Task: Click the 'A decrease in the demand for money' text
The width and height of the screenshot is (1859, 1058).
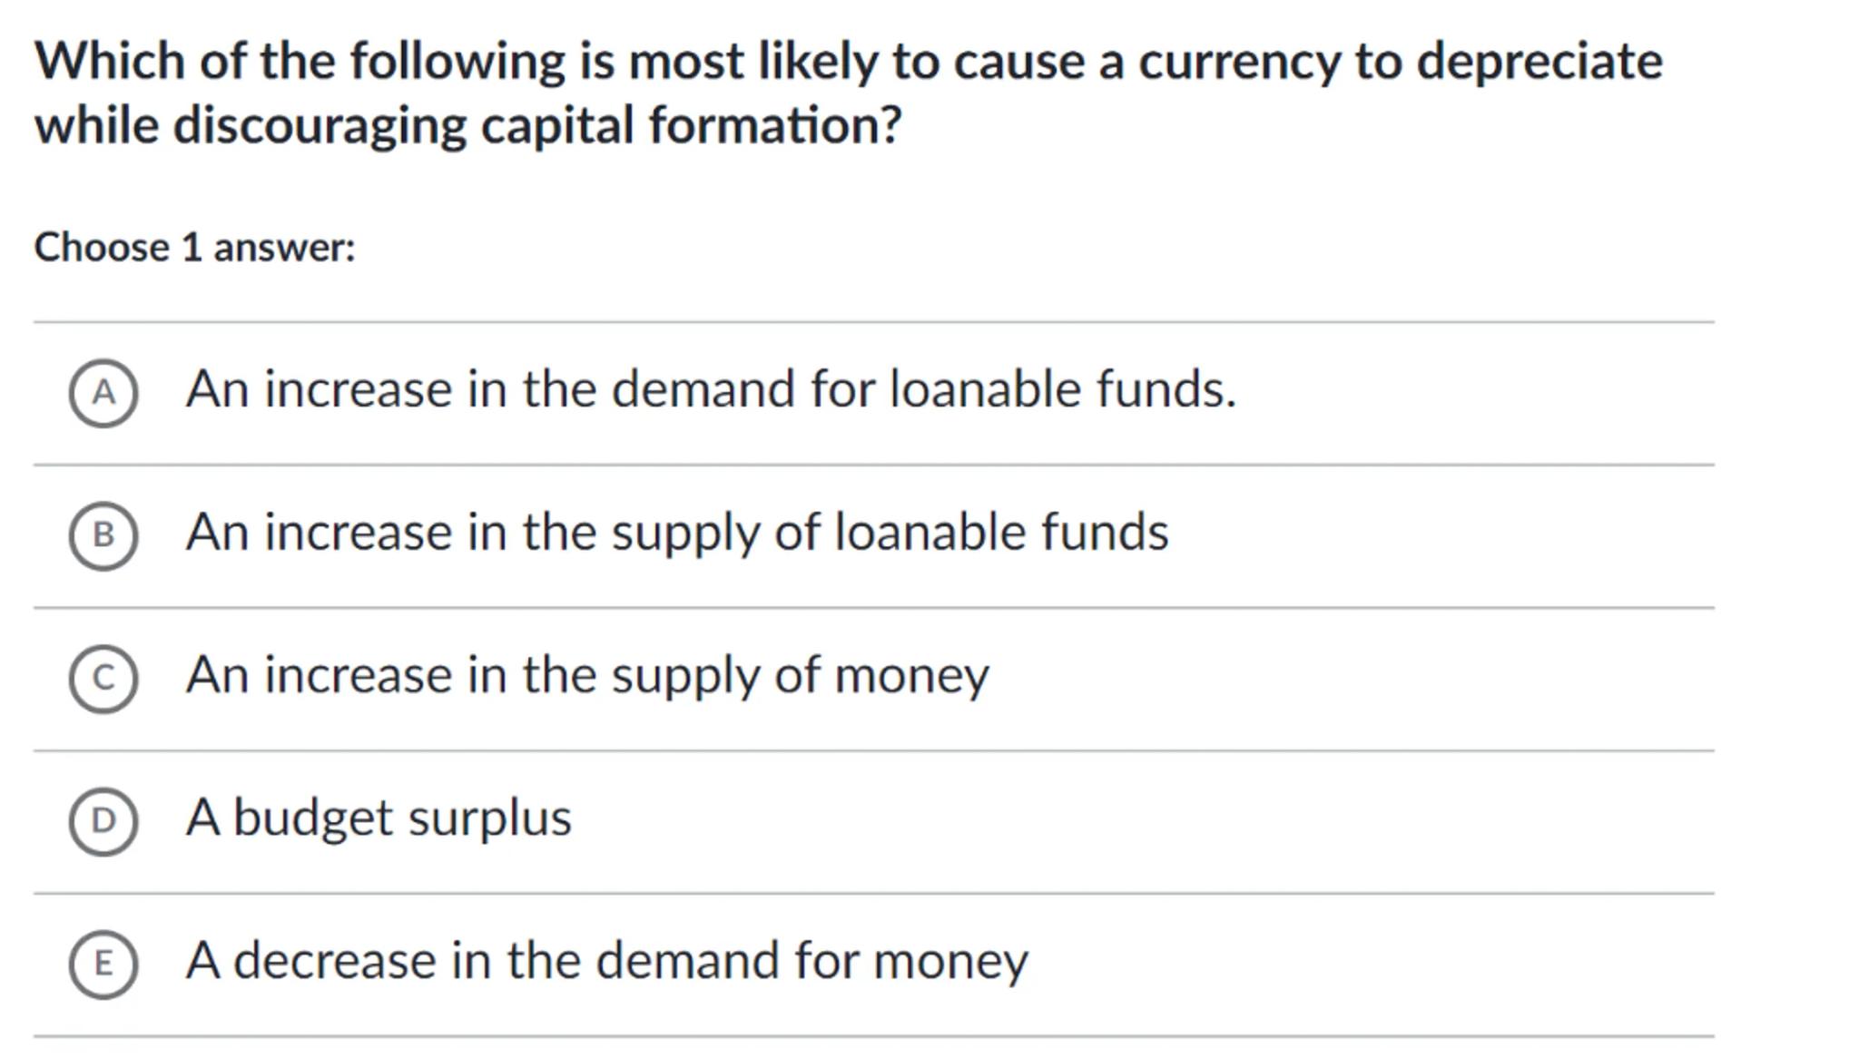Action: [606, 961]
